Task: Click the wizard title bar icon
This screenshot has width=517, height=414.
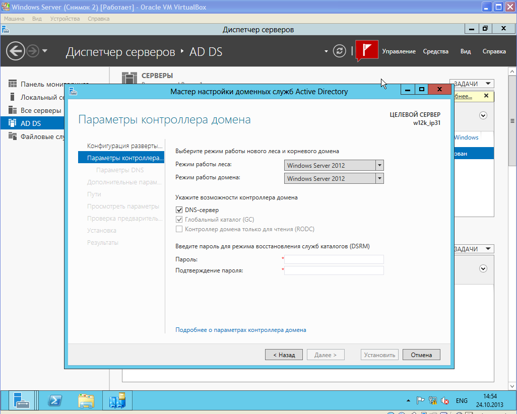Action: click(73, 91)
